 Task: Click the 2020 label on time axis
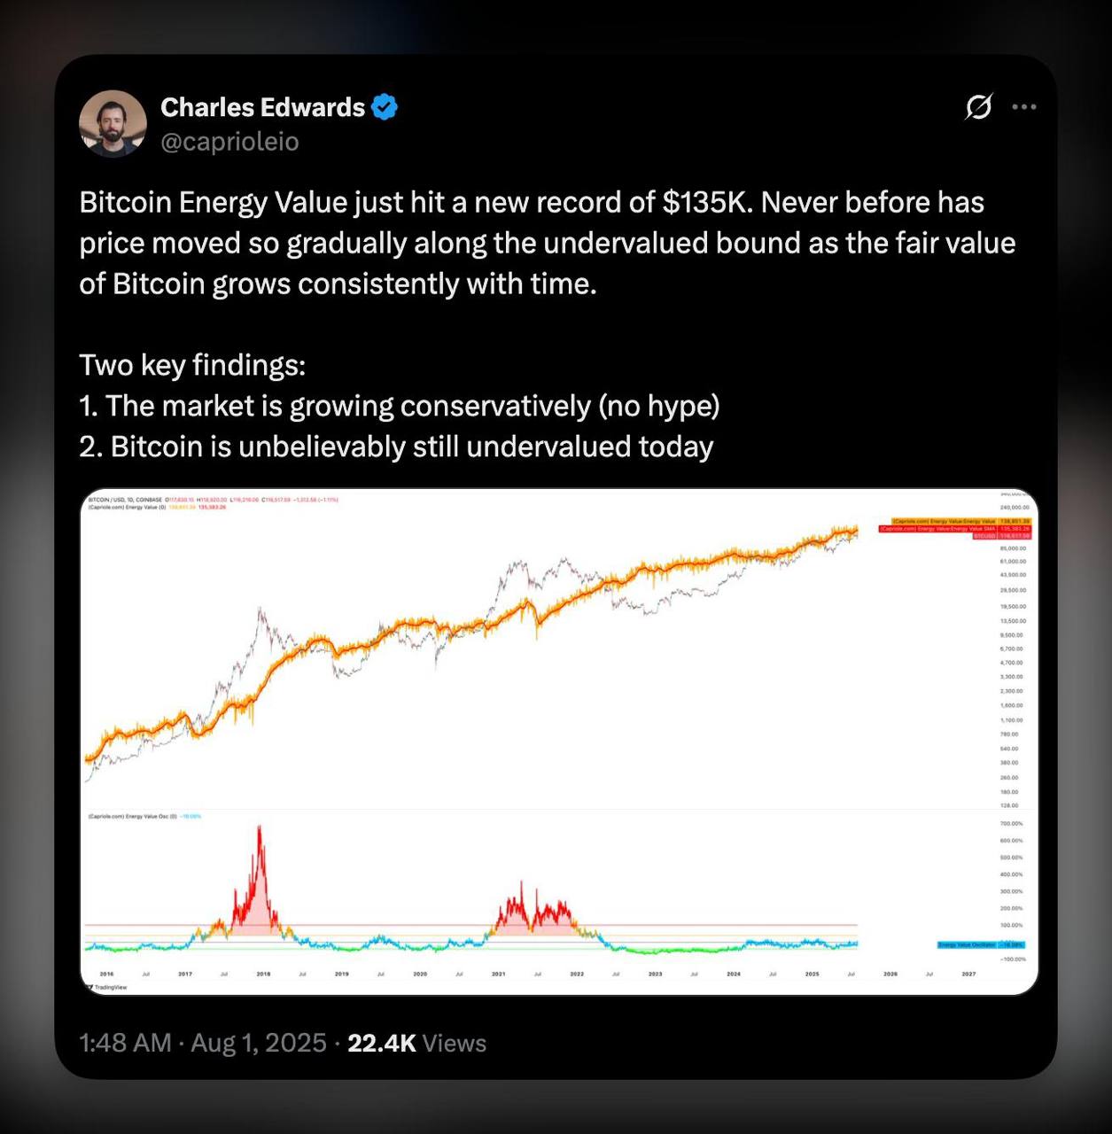click(x=420, y=974)
